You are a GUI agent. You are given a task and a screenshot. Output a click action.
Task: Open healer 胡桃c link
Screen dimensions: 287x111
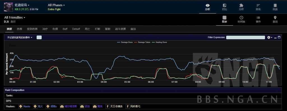coord(54,107)
